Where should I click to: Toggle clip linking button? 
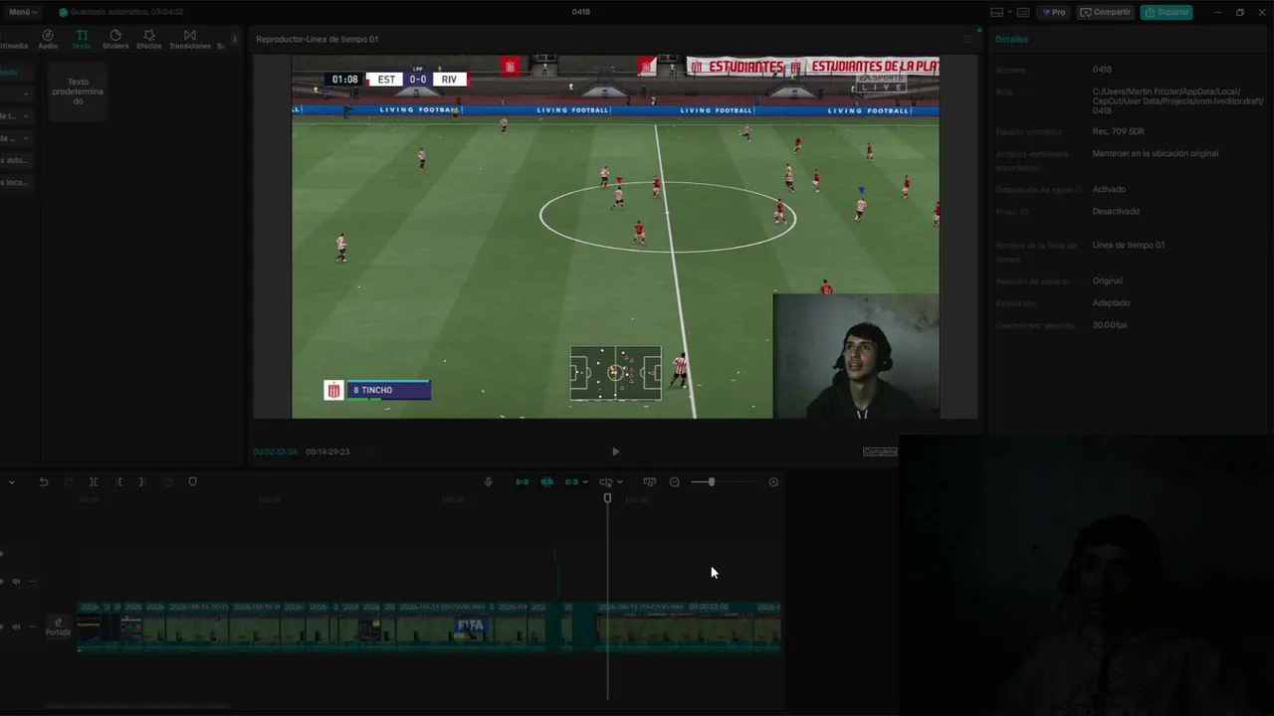point(571,482)
